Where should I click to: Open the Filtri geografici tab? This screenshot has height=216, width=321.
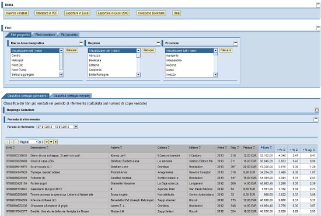[20, 35]
